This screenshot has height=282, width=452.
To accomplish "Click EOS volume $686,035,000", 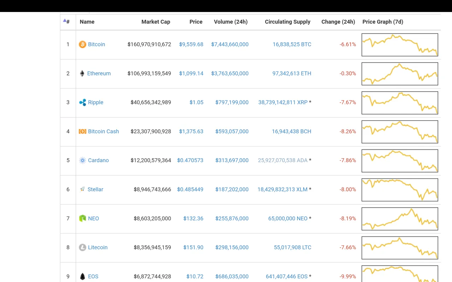I will [x=232, y=276].
